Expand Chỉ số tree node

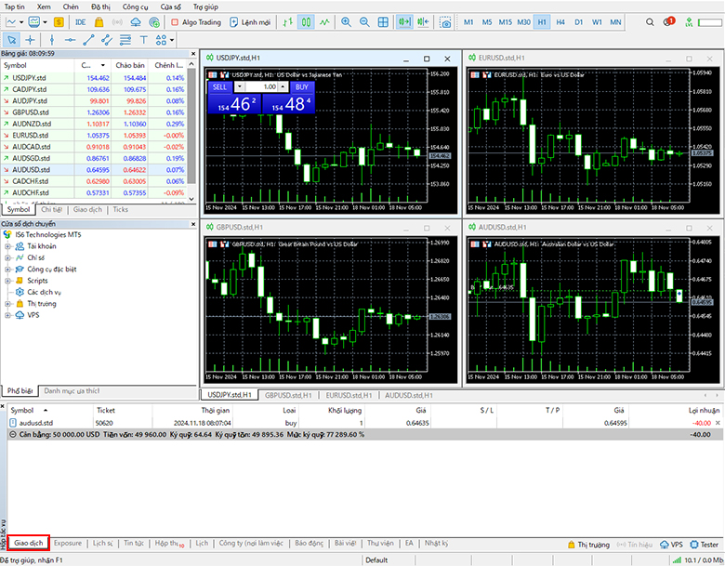pyautogui.click(x=7, y=258)
